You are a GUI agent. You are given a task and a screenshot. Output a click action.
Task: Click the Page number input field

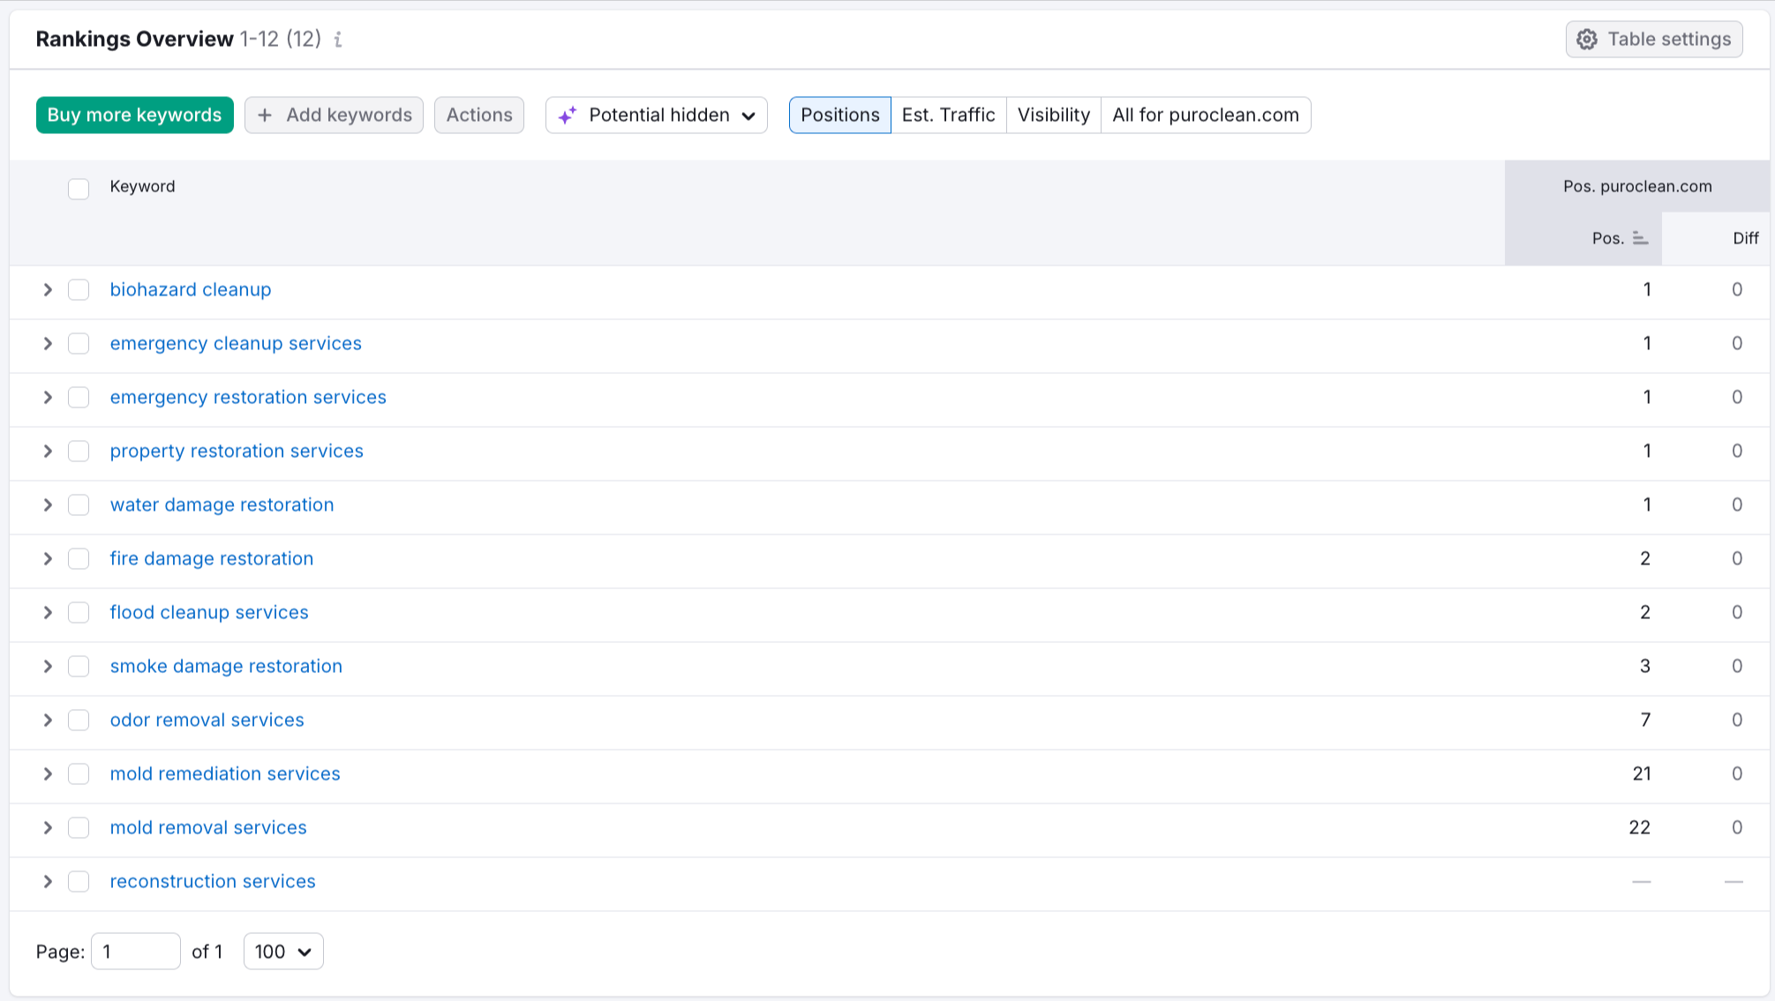coord(136,952)
